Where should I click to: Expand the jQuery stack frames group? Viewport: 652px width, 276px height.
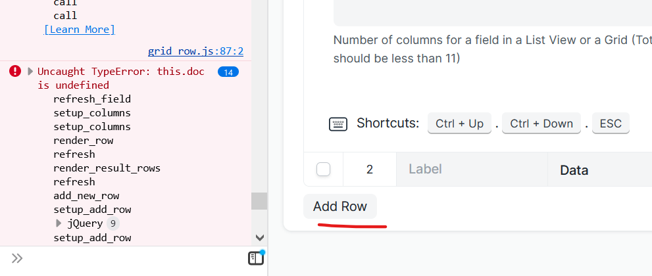tap(59, 223)
